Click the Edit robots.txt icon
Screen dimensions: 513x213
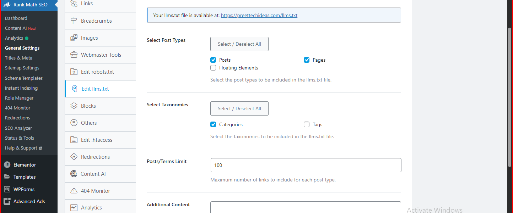click(x=74, y=72)
